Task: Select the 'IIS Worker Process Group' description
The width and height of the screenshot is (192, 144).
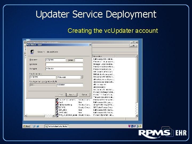Action: tap(103, 107)
